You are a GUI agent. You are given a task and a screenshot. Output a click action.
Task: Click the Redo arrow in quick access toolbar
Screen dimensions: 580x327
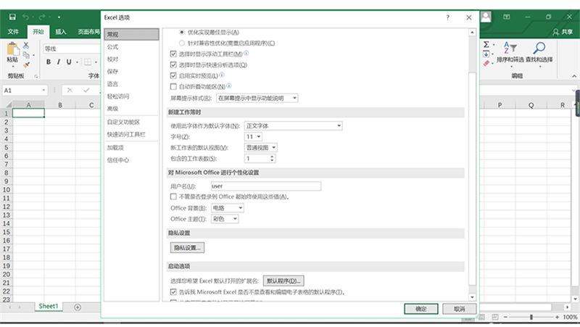[42, 17]
